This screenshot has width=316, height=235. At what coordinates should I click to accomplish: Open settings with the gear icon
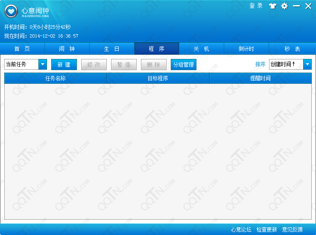pos(284,6)
